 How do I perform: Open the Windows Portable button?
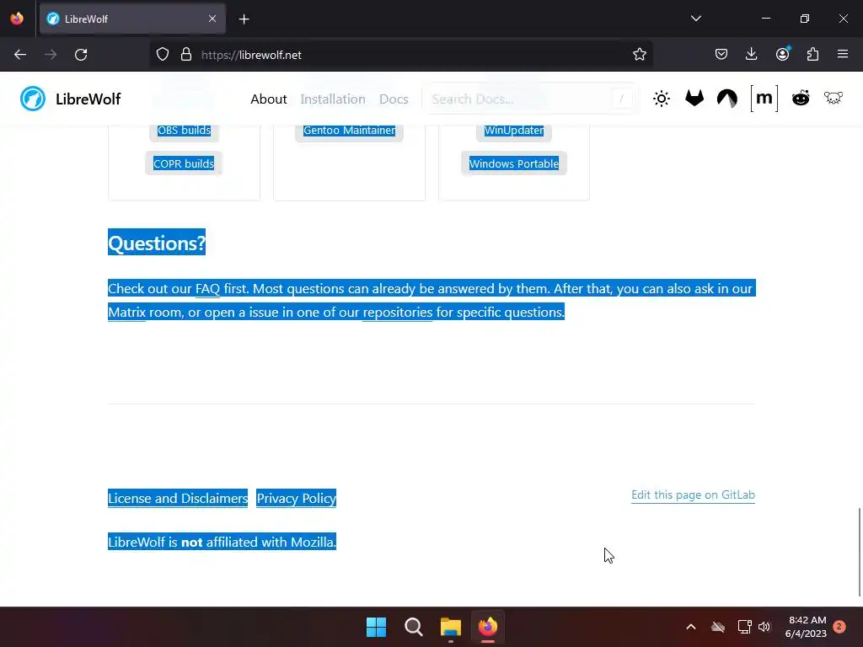point(513,163)
